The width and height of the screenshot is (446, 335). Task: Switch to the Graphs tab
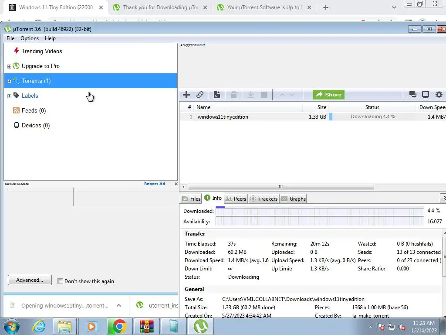pos(294,199)
